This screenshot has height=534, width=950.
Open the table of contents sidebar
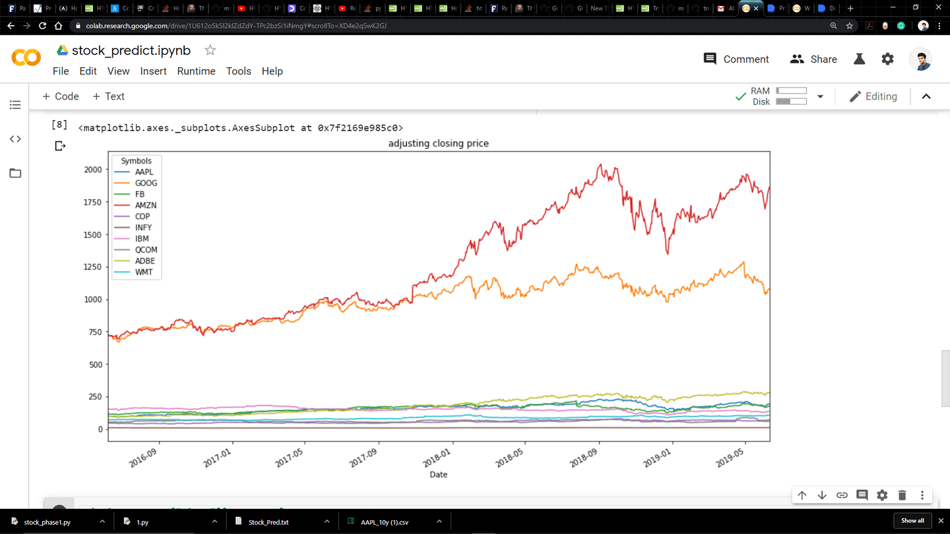point(15,105)
